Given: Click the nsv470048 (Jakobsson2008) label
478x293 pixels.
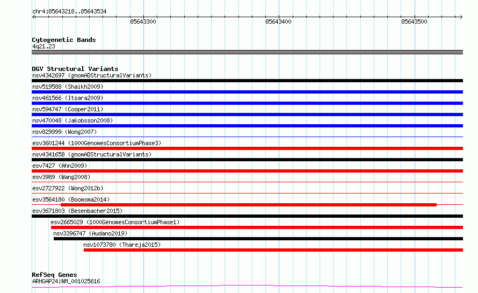Looking at the screenshot, I should [73, 120].
